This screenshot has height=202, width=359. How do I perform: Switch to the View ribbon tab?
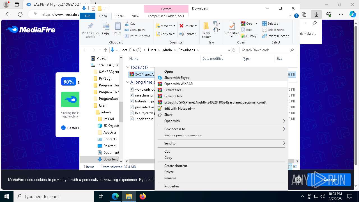[135, 16]
